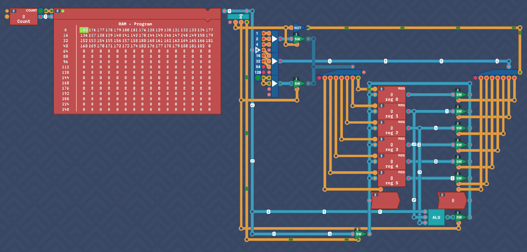The height and width of the screenshot is (252, 527).
Task: Select RAM cell 152 in row 32
Action: pos(84,41)
